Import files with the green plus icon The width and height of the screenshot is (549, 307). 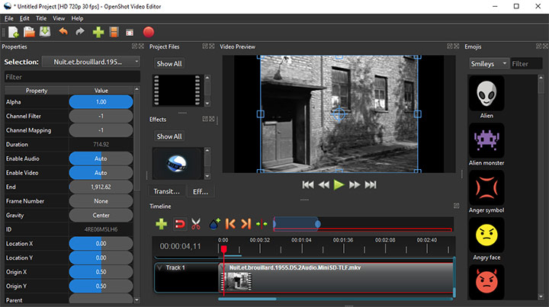(x=98, y=32)
